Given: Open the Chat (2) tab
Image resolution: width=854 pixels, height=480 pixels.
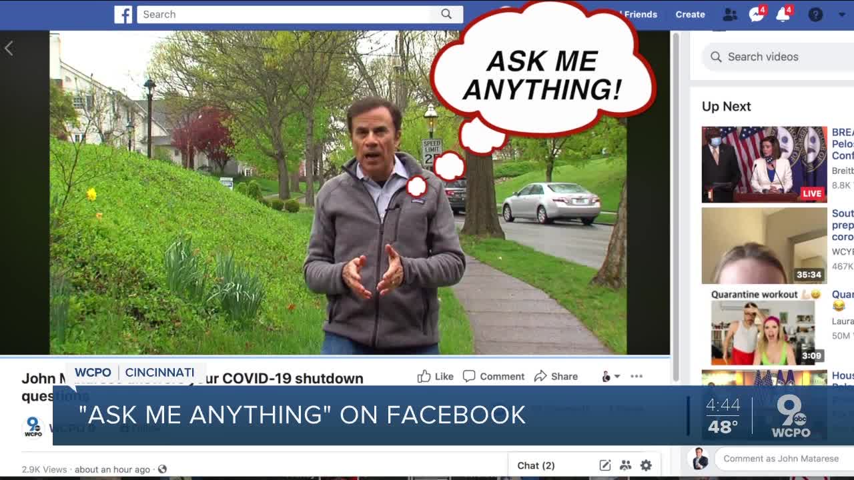Looking at the screenshot, I should pyautogui.click(x=536, y=465).
